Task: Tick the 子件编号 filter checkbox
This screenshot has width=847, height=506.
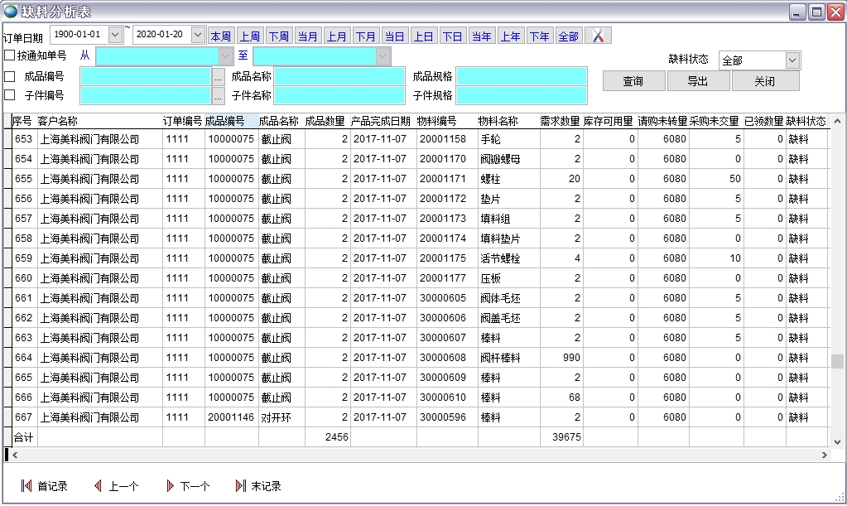Action: tap(10, 95)
